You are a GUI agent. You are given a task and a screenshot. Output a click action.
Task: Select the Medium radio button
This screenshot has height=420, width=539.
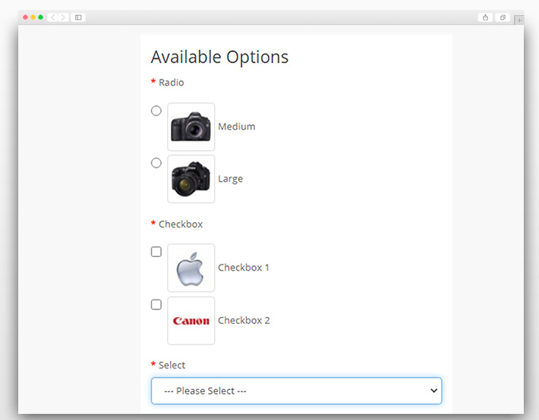point(156,111)
